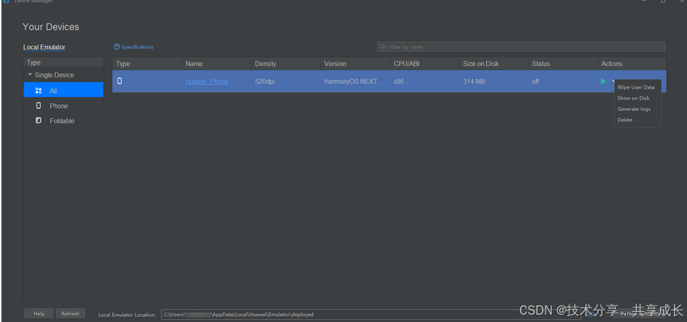
Task: Click the Status column header
Action: [562, 64]
